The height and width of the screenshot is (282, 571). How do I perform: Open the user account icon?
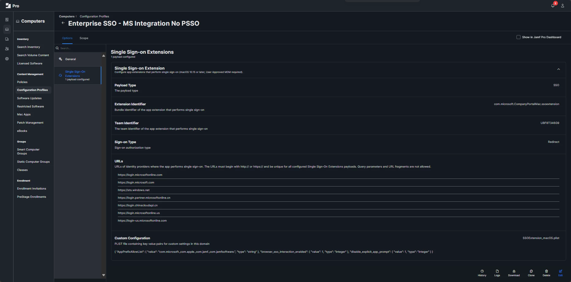click(562, 6)
